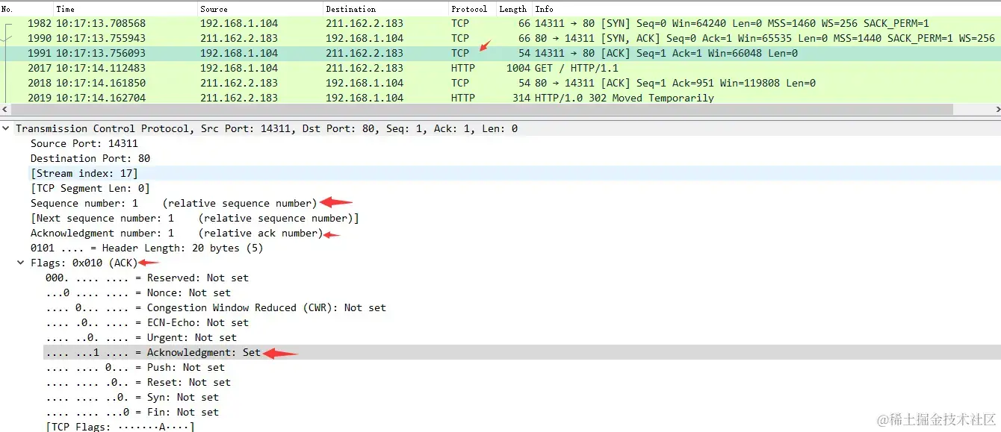This screenshot has height=432, width=1001.
Task: Click the 10:17:14.112483 time cell
Action: click(101, 68)
